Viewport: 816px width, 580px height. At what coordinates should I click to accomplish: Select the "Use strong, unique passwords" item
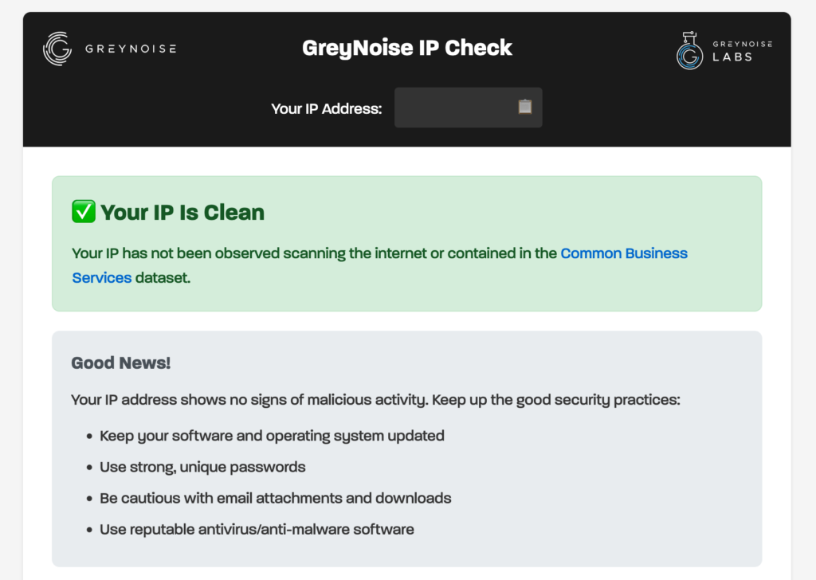pos(202,467)
